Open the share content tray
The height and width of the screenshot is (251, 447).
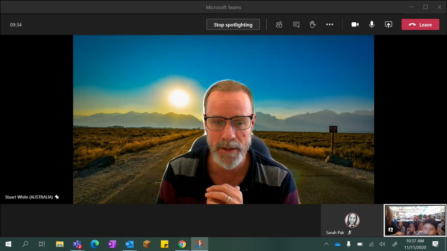[389, 25]
